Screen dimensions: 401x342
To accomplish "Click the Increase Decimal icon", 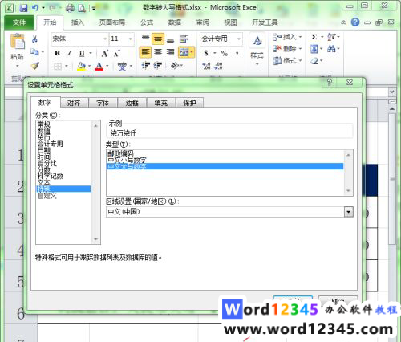I will [x=206, y=66].
